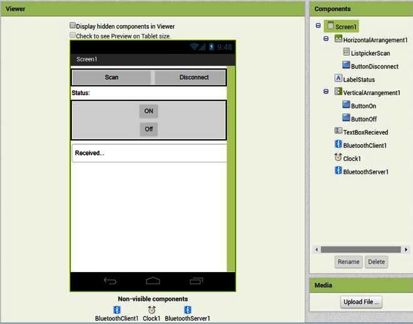This screenshot has height=324, width=413.
Task: Tap the phone preview recent apps icon
Action: [x=196, y=281]
